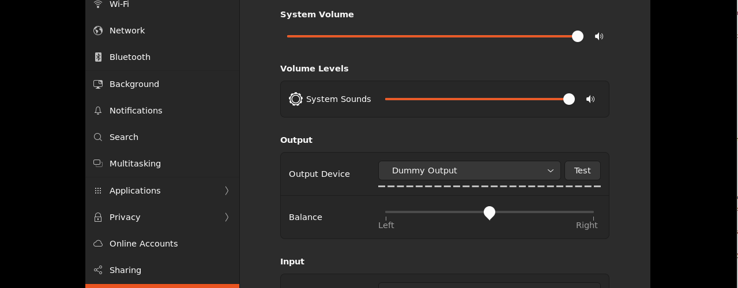
Task: Click the Privacy lock icon
Action: (98, 217)
